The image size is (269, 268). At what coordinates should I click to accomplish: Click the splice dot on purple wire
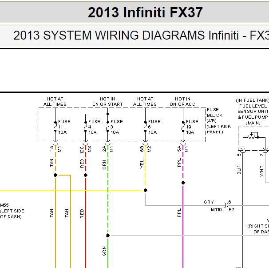pos(183,183)
